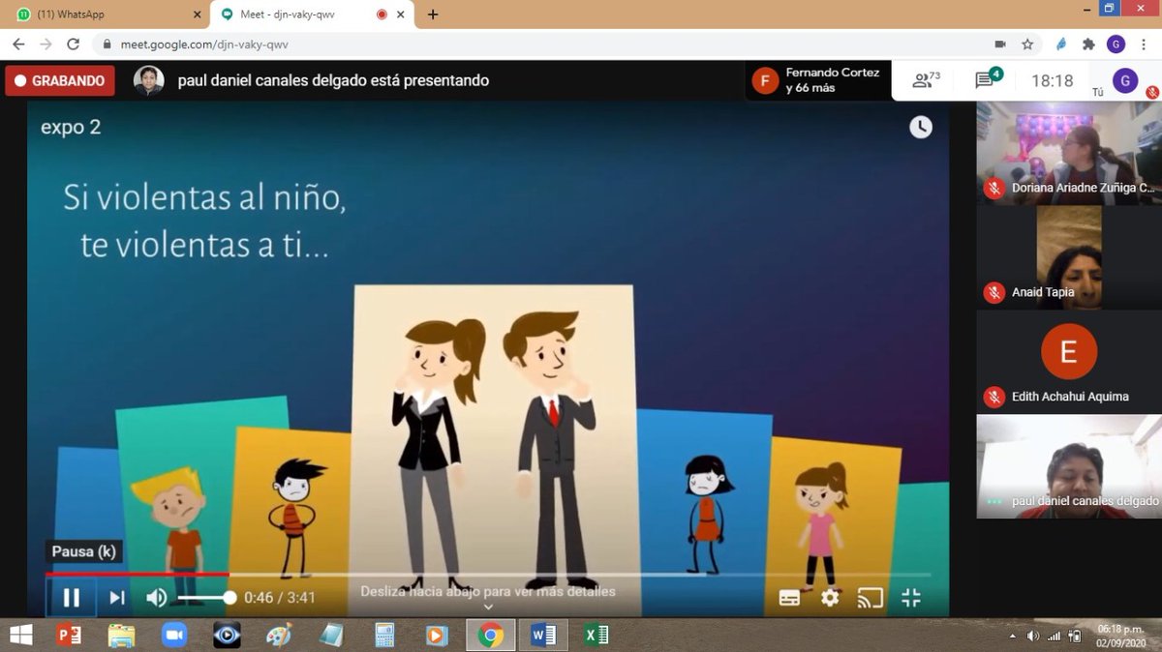Skip to the next video

coord(117,598)
